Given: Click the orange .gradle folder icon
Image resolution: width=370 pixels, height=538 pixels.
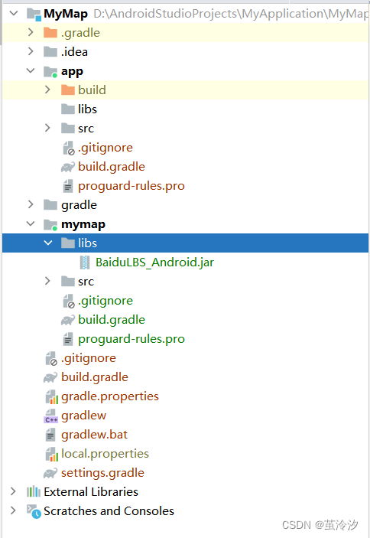Looking at the screenshot, I should point(50,33).
